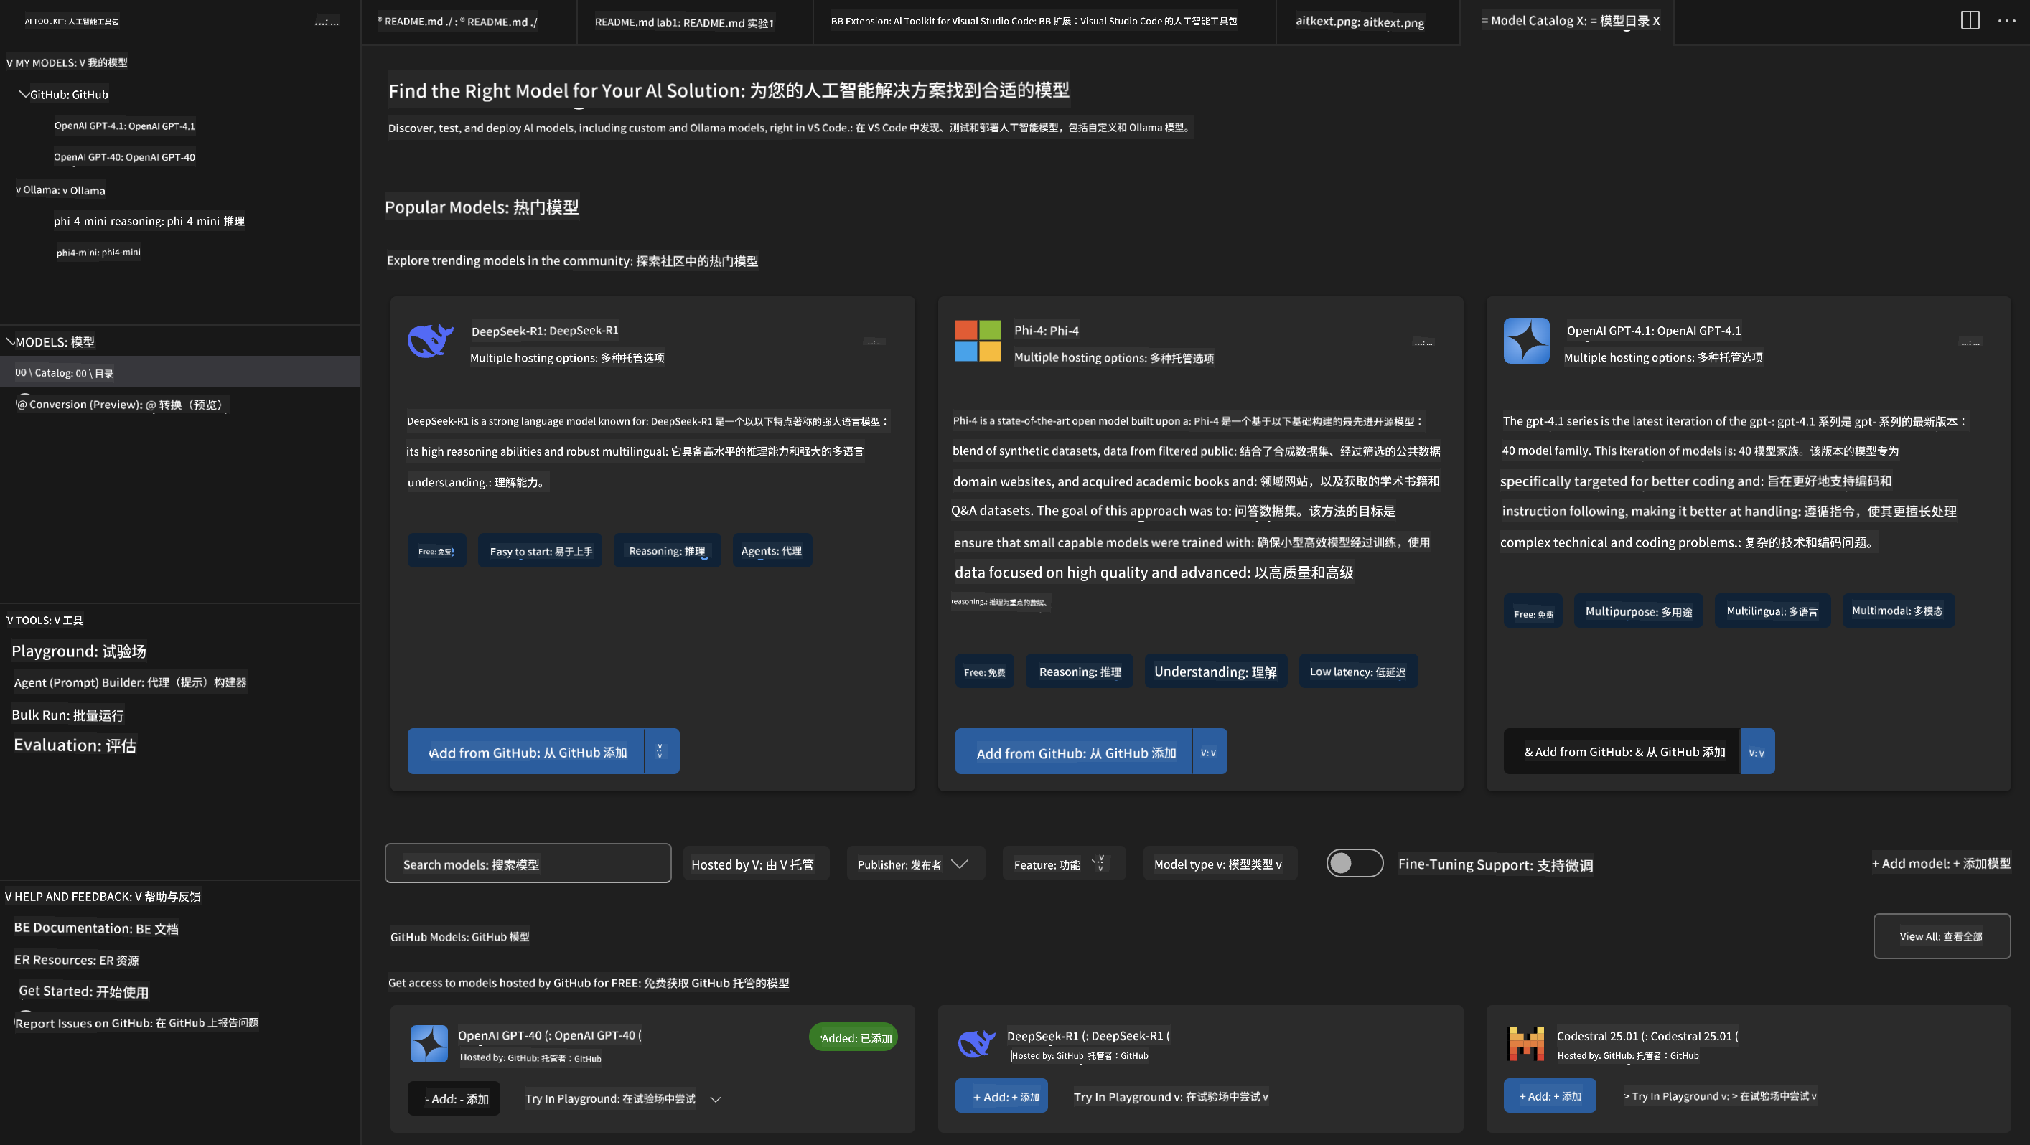The height and width of the screenshot is (1145, 2030).
Task: Open Conversion (Preview) in sidebar
Action: (122, 405)
